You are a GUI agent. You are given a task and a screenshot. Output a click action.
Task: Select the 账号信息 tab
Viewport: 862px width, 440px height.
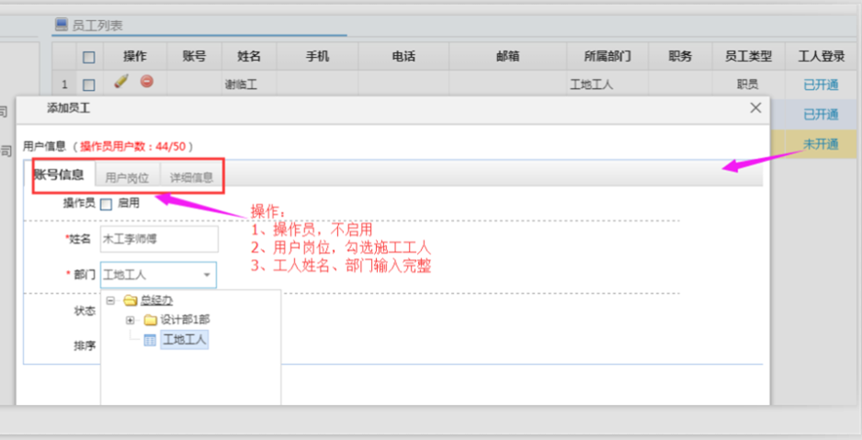pos(60,175)
